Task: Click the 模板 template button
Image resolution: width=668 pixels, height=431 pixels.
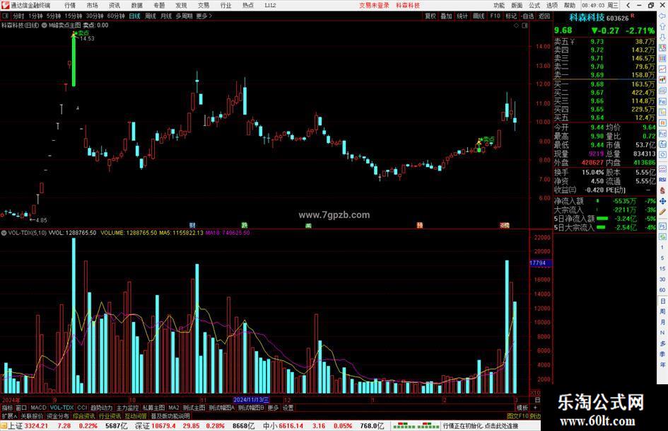Action: [522, 408]
